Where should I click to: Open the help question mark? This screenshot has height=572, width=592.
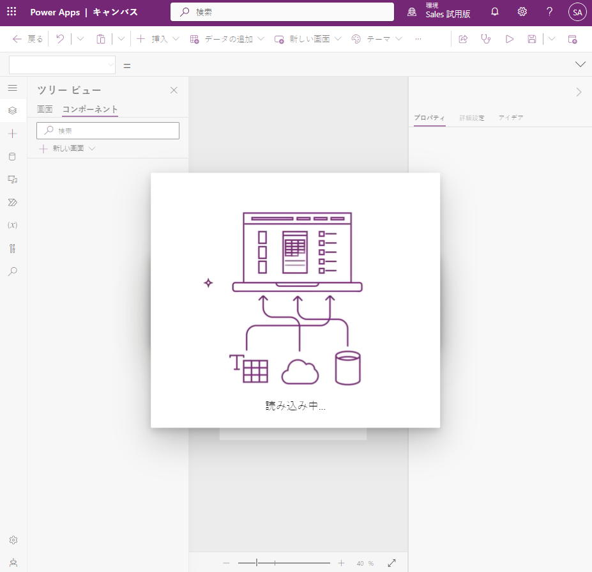point(550,12)
